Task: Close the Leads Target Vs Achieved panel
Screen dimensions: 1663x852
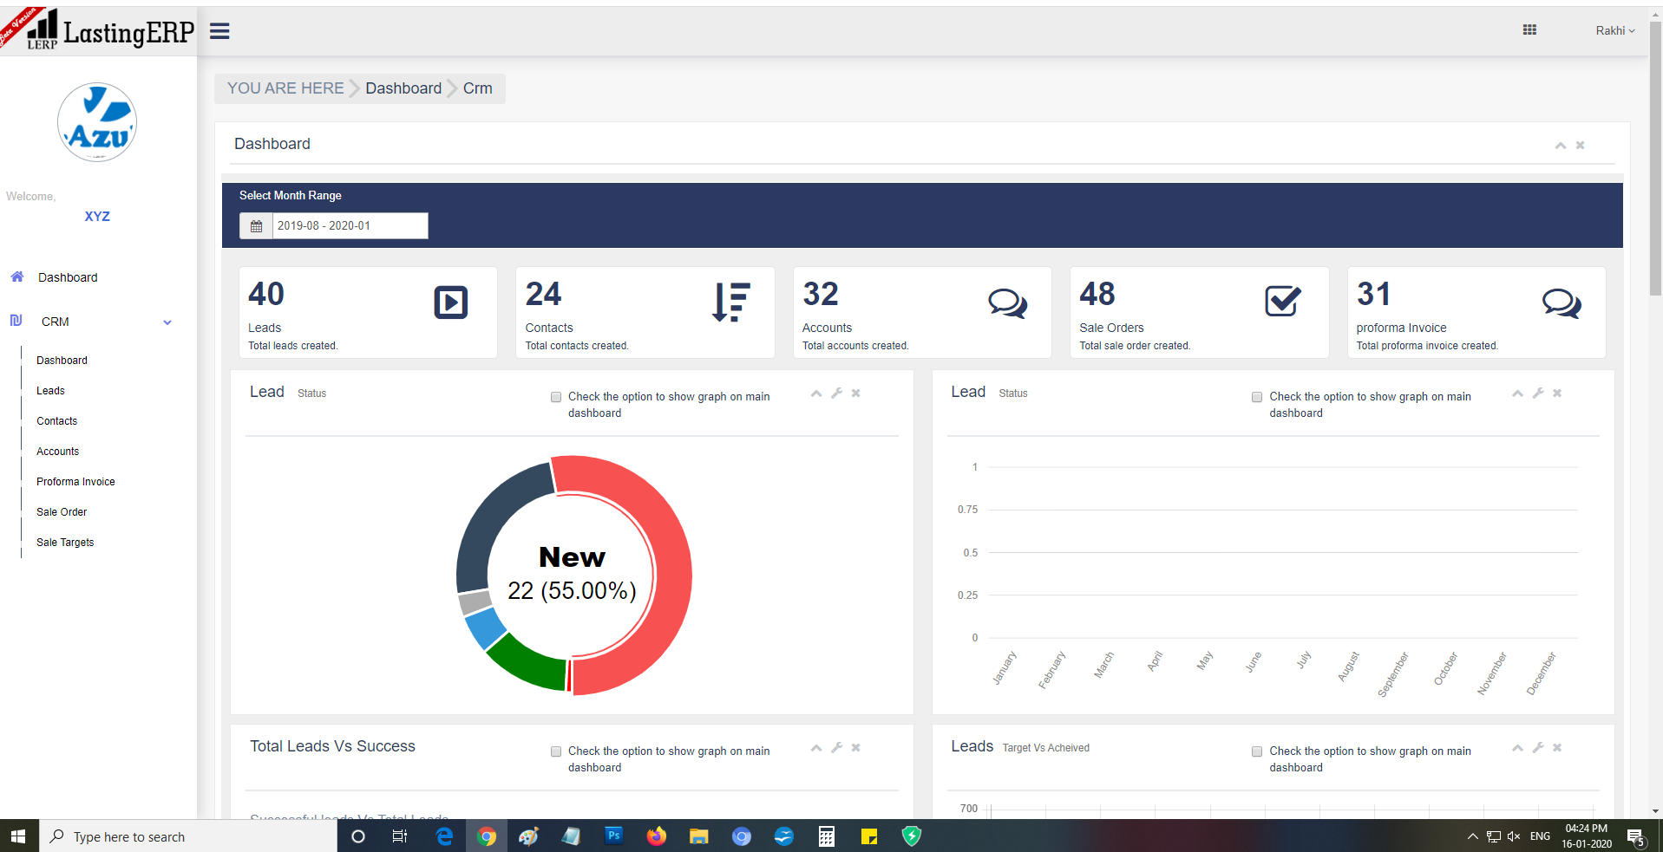Action: [1557, 748]
